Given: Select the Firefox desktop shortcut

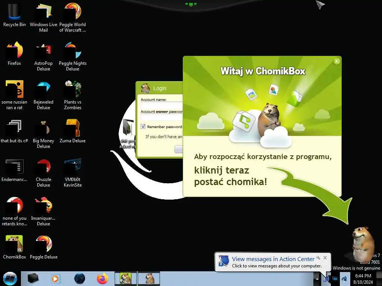Looking at the screenshot, I should [x=15, y=54].
